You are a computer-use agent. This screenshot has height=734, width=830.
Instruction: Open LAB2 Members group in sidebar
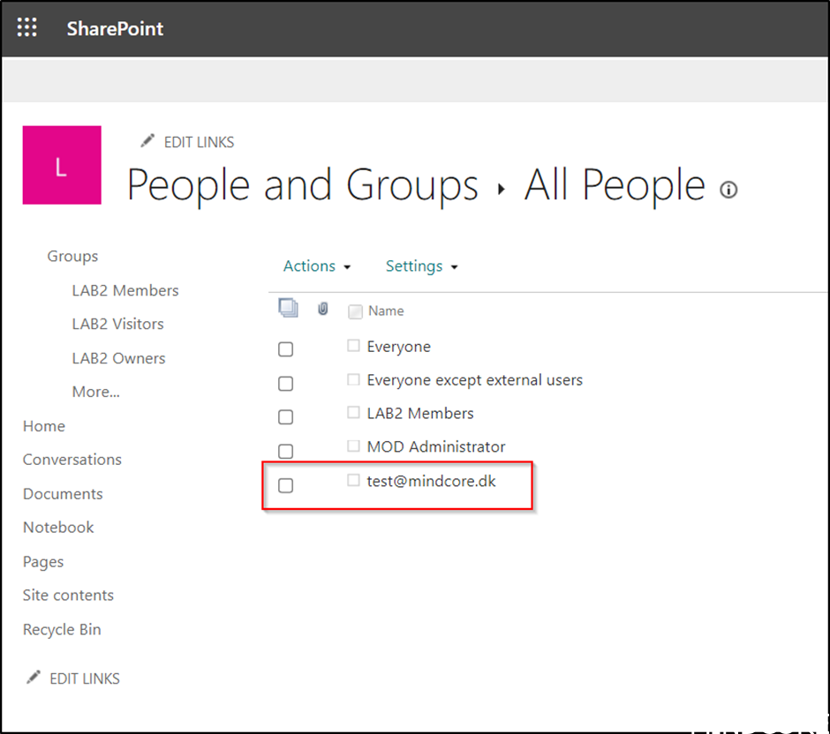click(125, 290)
